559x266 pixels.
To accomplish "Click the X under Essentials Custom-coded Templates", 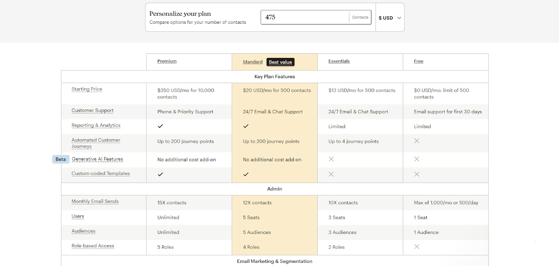I will (x=331, y=174).
